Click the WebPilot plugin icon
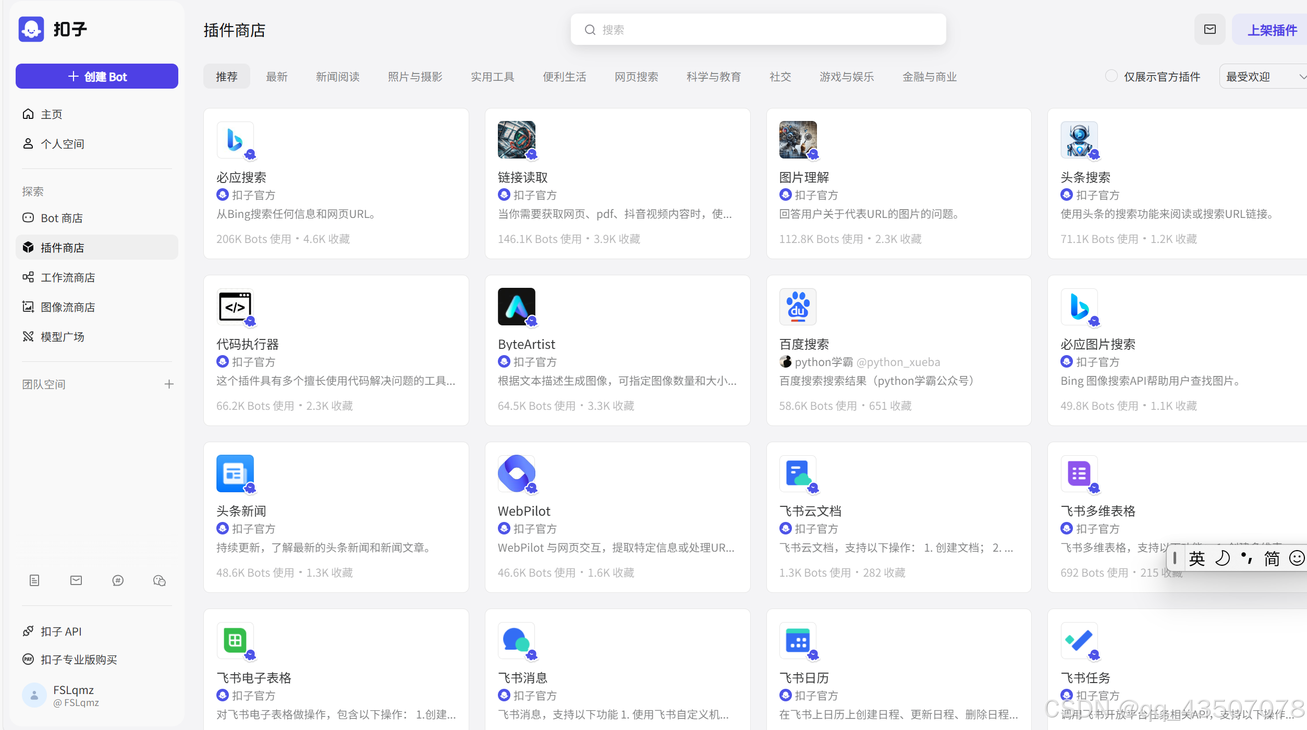 click(x=516, y=473)
